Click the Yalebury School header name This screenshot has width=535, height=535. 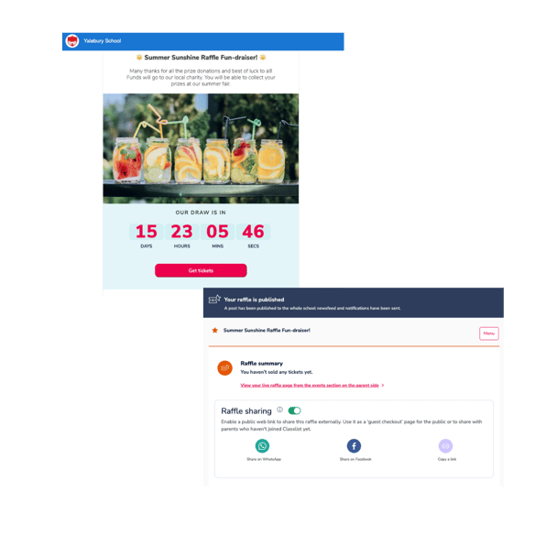point(103,41)
